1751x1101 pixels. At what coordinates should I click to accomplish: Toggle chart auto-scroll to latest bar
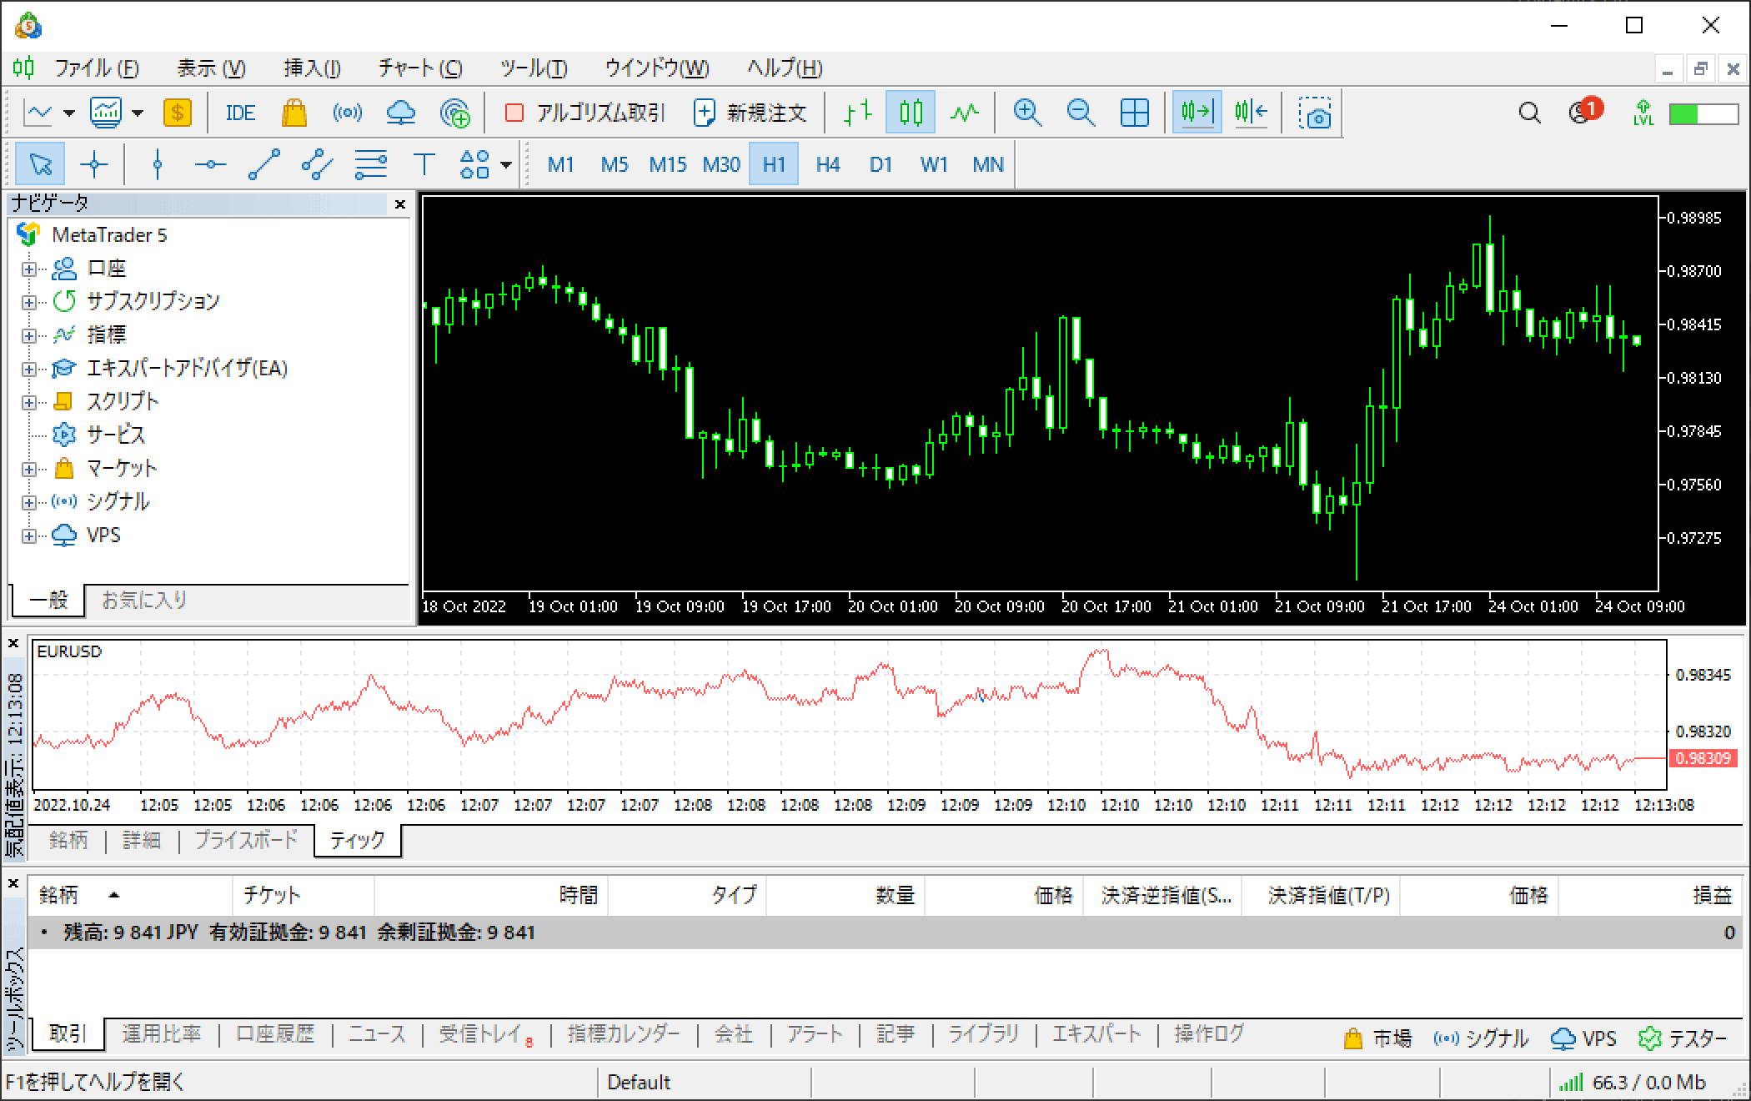(1196, 113)
